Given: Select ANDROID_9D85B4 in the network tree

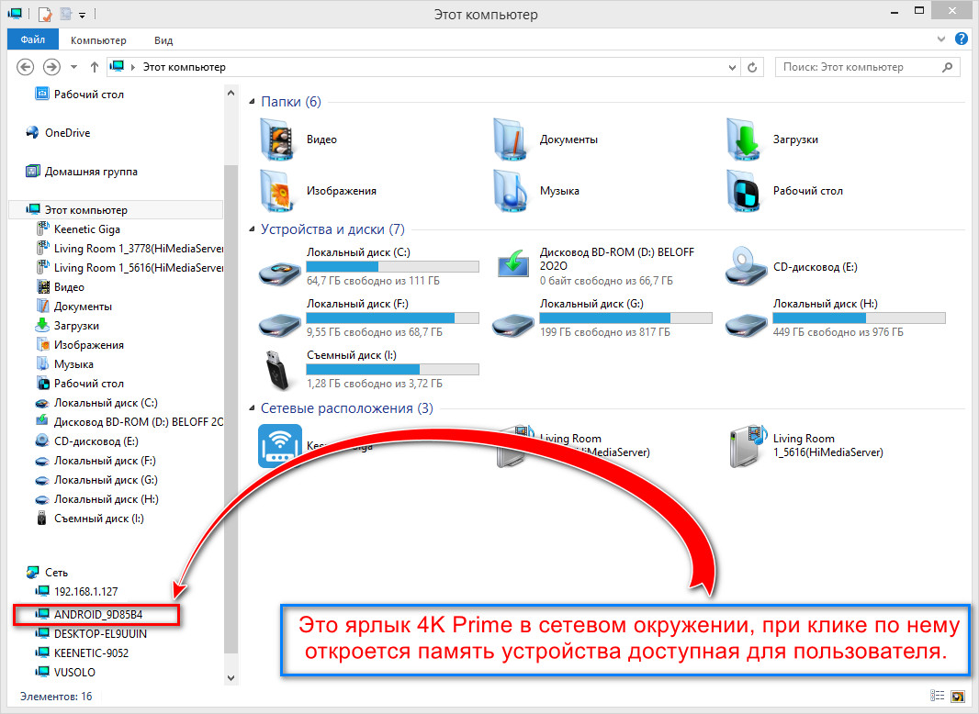Looking at the screenshot, I should (96, 615).
